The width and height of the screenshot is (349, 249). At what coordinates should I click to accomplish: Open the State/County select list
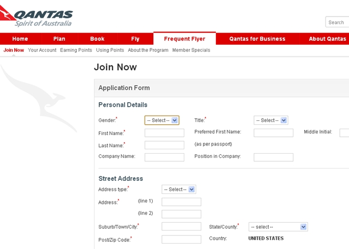point(278,227)
